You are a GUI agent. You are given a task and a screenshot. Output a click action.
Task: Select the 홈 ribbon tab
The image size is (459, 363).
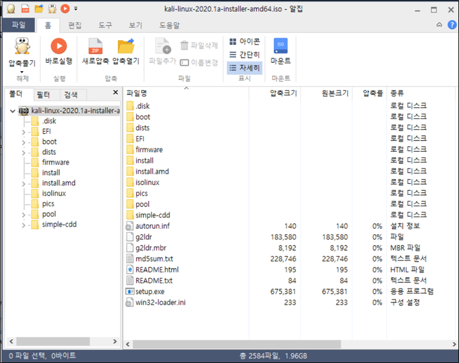tap(48, 26)
